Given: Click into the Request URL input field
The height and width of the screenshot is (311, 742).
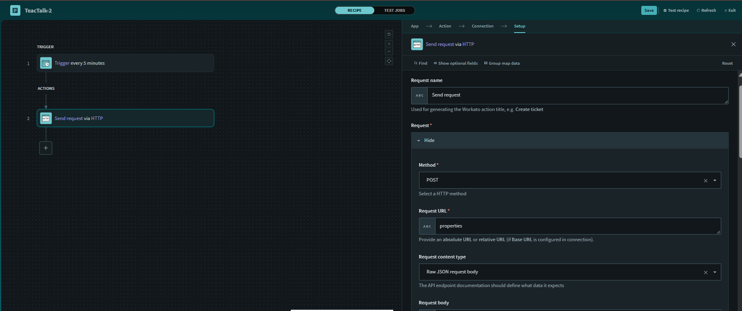Looking at the screenshot, I should click(x=577, y=226).
